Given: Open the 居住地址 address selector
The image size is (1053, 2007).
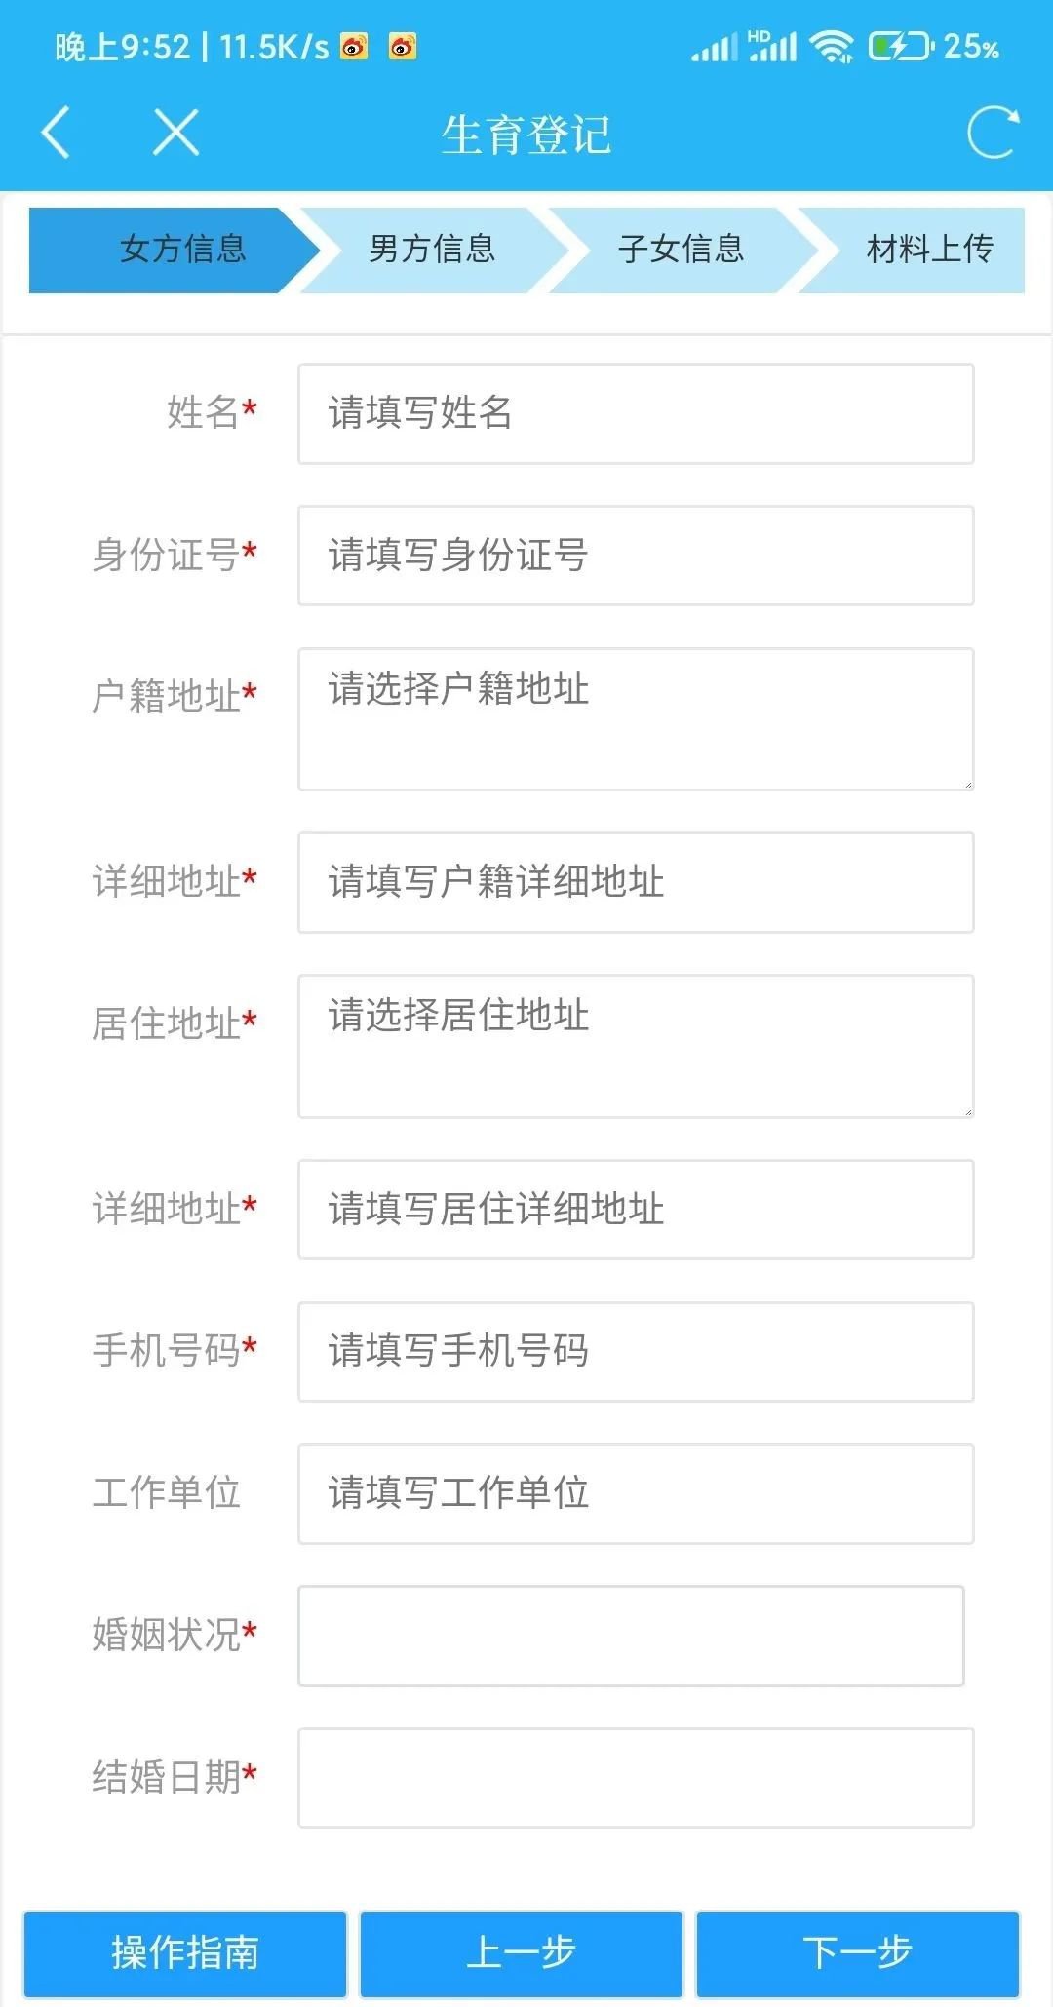Looking at the screenshot, I should 636,1046.
